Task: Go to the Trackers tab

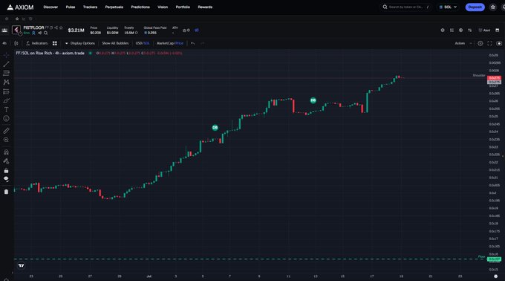Action: pyautogui.click(x=90, y=7)
